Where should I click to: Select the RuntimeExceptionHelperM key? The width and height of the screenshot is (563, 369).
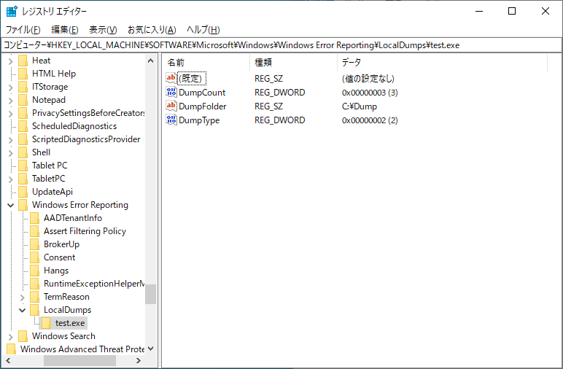pyautogui.click(x=94, y=284)
